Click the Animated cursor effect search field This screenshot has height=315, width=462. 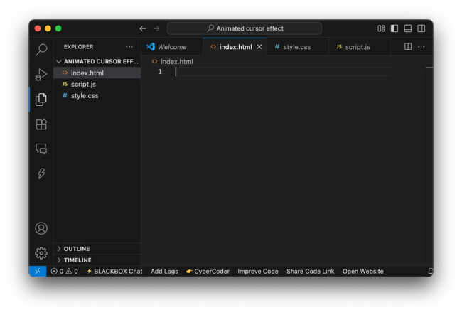(245, 28)
